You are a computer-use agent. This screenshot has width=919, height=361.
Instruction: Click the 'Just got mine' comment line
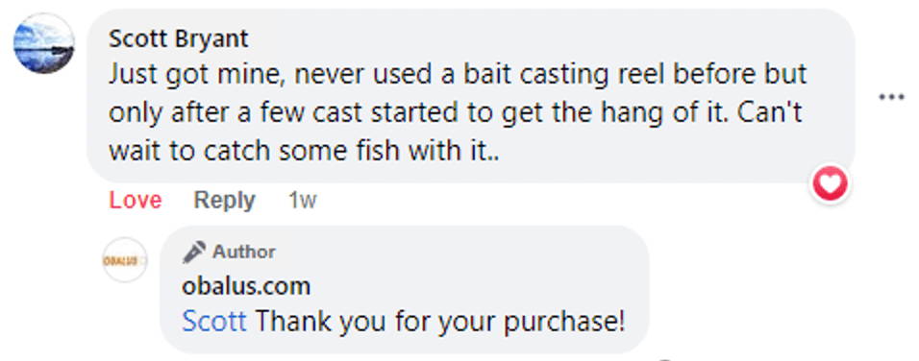tap(458, 75)
